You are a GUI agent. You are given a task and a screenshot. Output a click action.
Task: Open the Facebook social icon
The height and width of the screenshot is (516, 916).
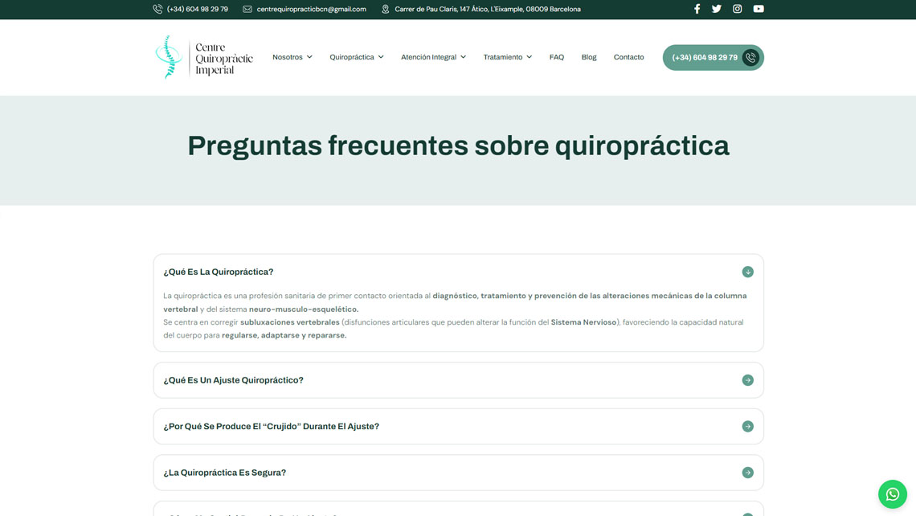tap(697, 9)
